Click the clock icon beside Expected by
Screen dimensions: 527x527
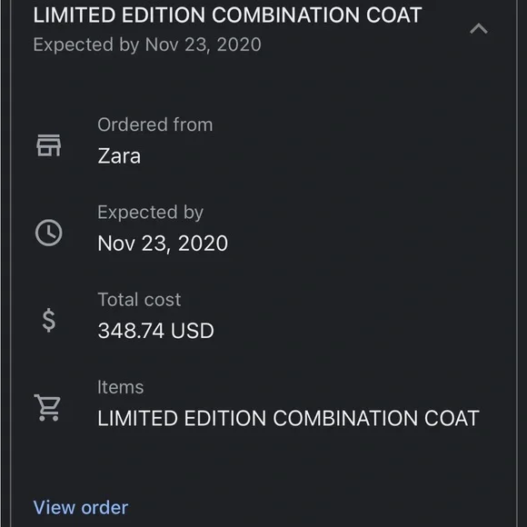point(49,233)
